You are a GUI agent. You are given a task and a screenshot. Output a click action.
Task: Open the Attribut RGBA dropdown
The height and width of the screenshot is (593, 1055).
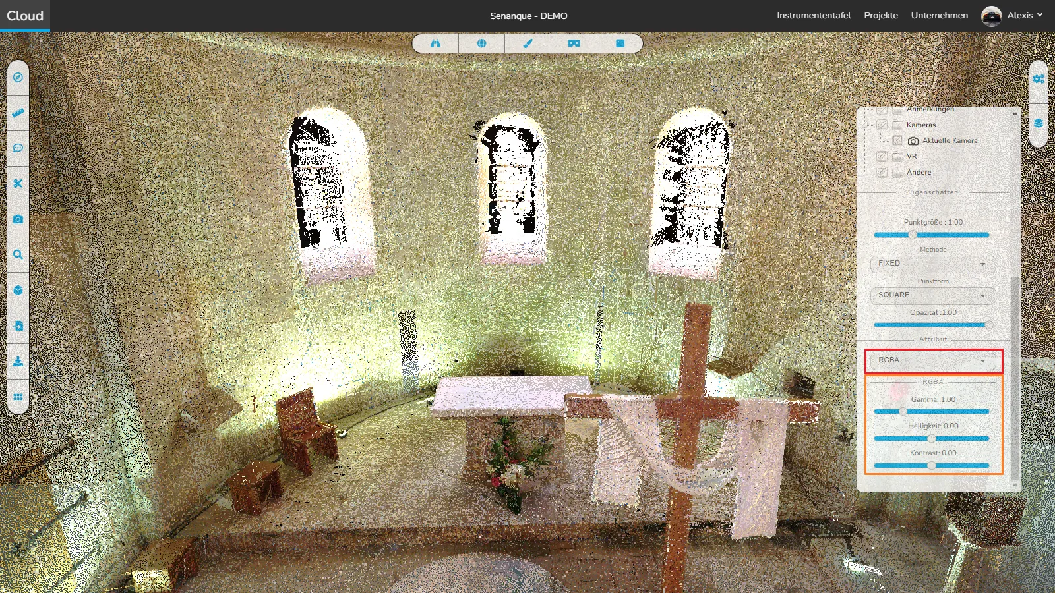933,360
